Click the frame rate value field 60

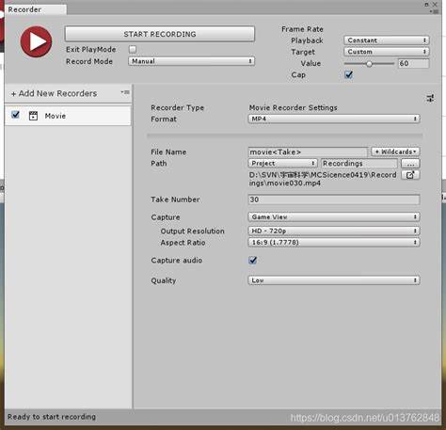click(413, 64)
